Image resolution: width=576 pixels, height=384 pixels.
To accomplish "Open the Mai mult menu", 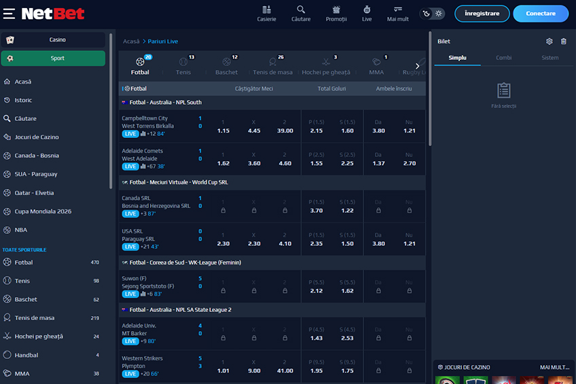I will click(x=397, y=14).
